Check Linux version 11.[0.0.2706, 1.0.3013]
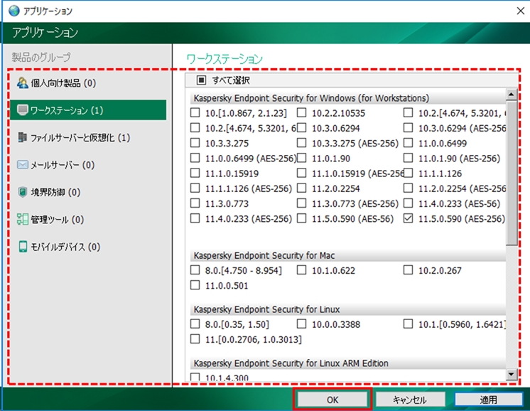 (x=195, y=339)
